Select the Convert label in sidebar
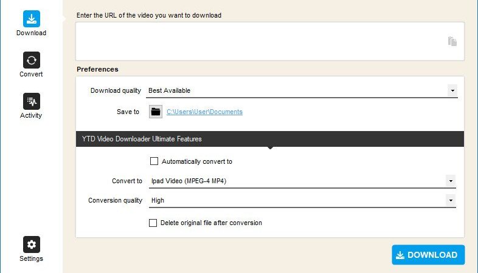Screen dimensions: 478x273 click(x=31, y=74)
